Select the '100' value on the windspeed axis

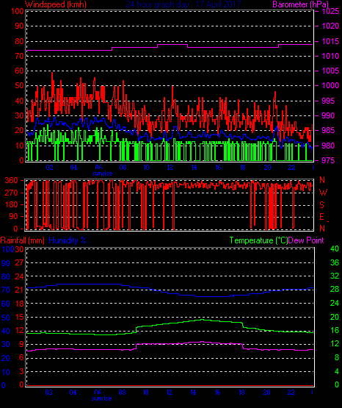[18, 11]
